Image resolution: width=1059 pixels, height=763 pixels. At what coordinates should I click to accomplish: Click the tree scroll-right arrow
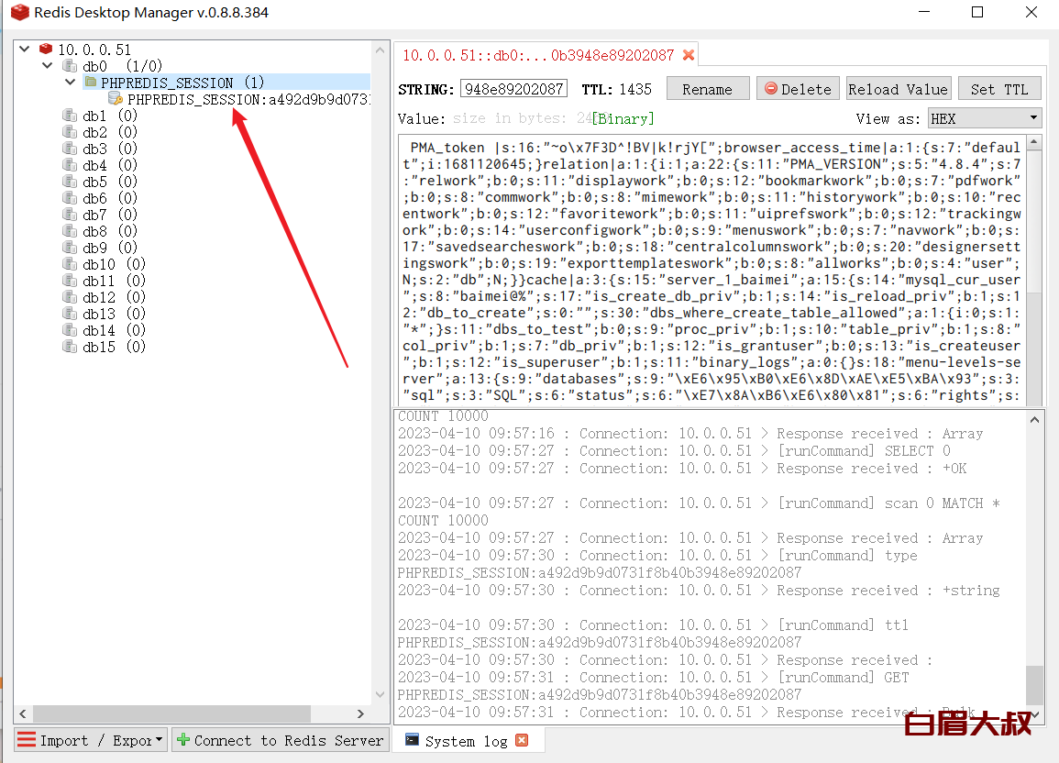(360, 713)
